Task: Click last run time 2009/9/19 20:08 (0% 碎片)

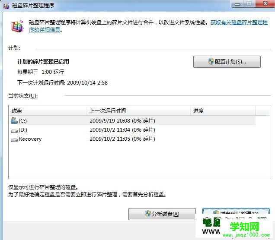Action: point(122,121)
